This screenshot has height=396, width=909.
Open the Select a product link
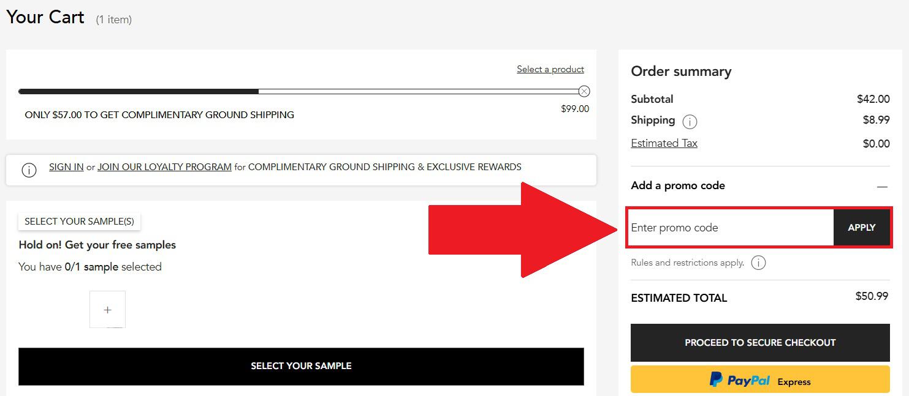pos(550,69)
